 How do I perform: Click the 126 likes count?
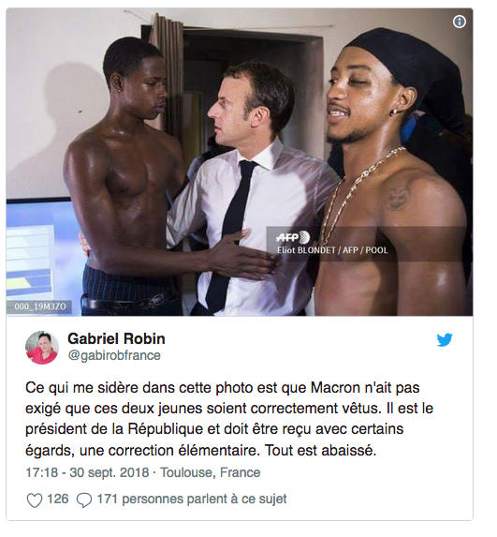point(57,499)
